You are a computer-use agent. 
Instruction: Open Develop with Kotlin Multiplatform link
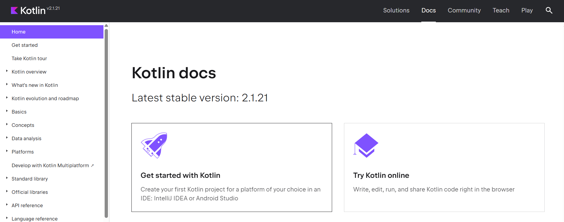50,165
